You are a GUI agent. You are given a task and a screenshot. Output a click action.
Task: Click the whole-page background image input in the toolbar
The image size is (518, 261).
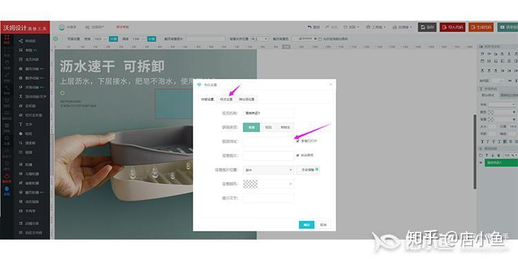[x=206, y=39]
